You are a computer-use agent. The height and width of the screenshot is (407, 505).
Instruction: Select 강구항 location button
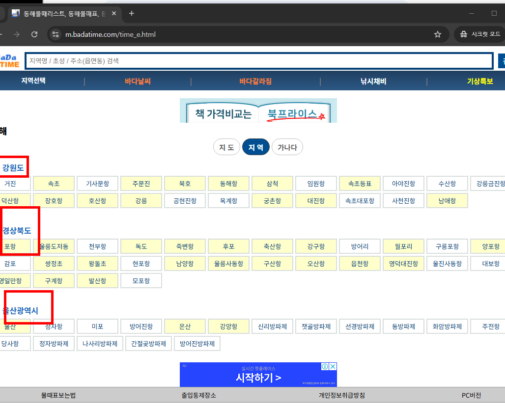(316, 246)
